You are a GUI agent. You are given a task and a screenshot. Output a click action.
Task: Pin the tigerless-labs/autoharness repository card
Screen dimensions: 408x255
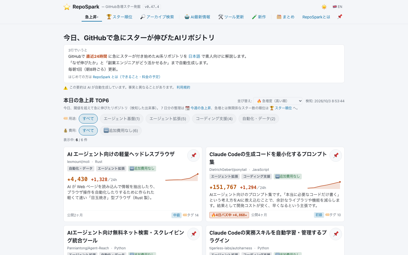[x=336, y=234]
